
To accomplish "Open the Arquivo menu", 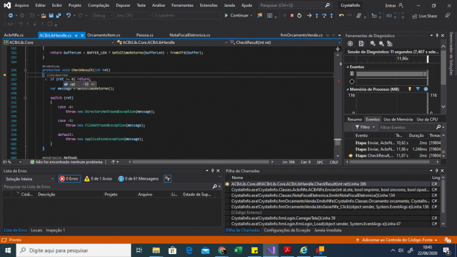I will (21, 5).
